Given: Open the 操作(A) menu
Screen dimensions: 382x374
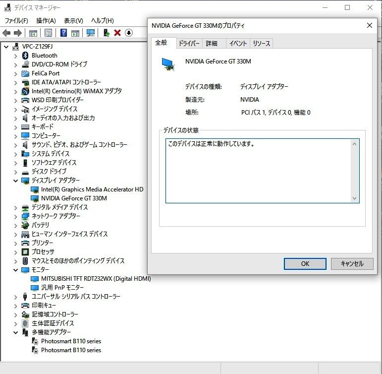Looking at the screenshot, I should click(x=46, y=21).
